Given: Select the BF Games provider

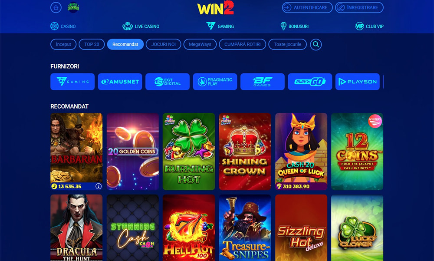Looking at the screenshot, I should pyautogui.click(x=263, y=82).
